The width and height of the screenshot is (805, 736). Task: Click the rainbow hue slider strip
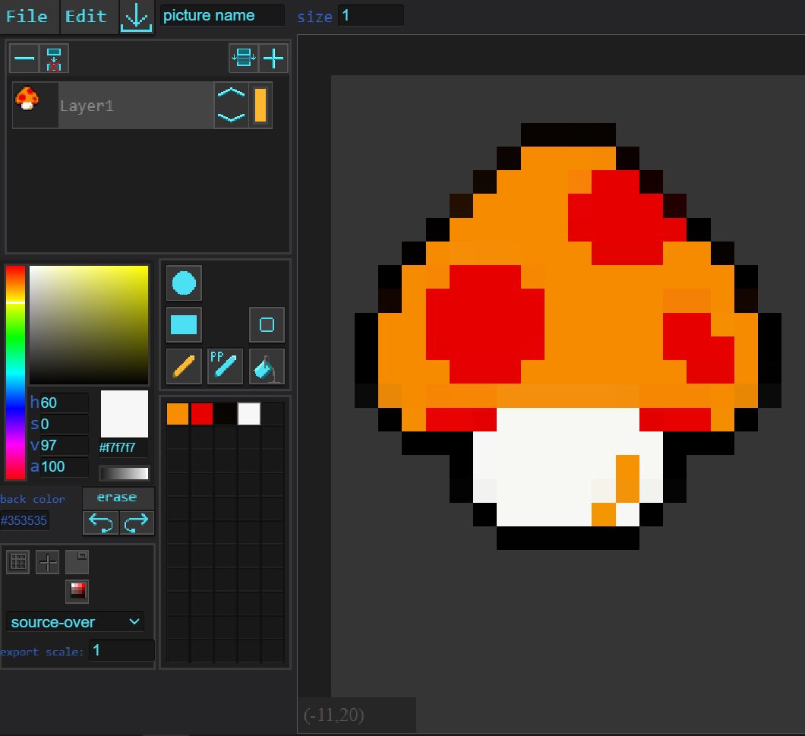[15, 372]
